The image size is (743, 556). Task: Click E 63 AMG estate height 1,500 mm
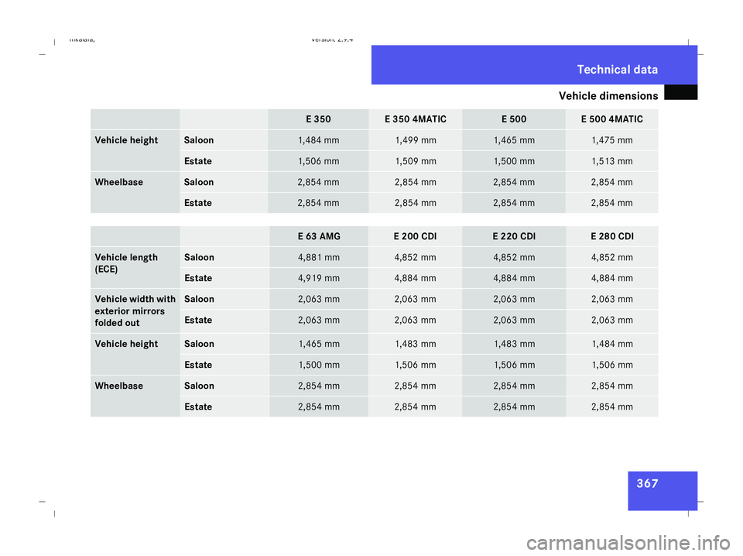[319, 365]
